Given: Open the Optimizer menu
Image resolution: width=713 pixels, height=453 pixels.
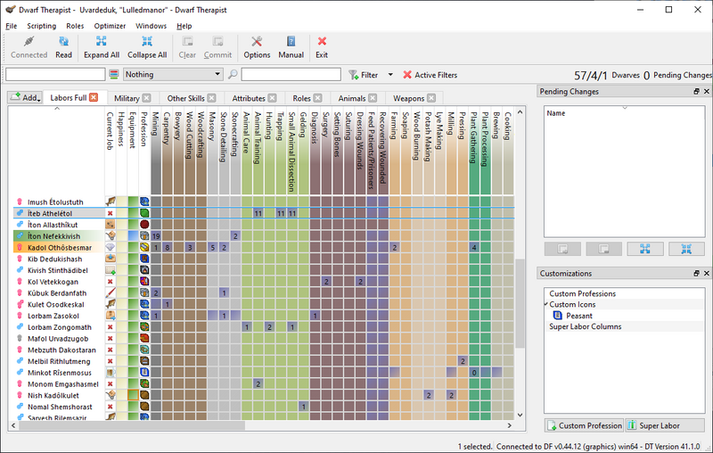Looking at the screenshot, I should click(110, 26).
